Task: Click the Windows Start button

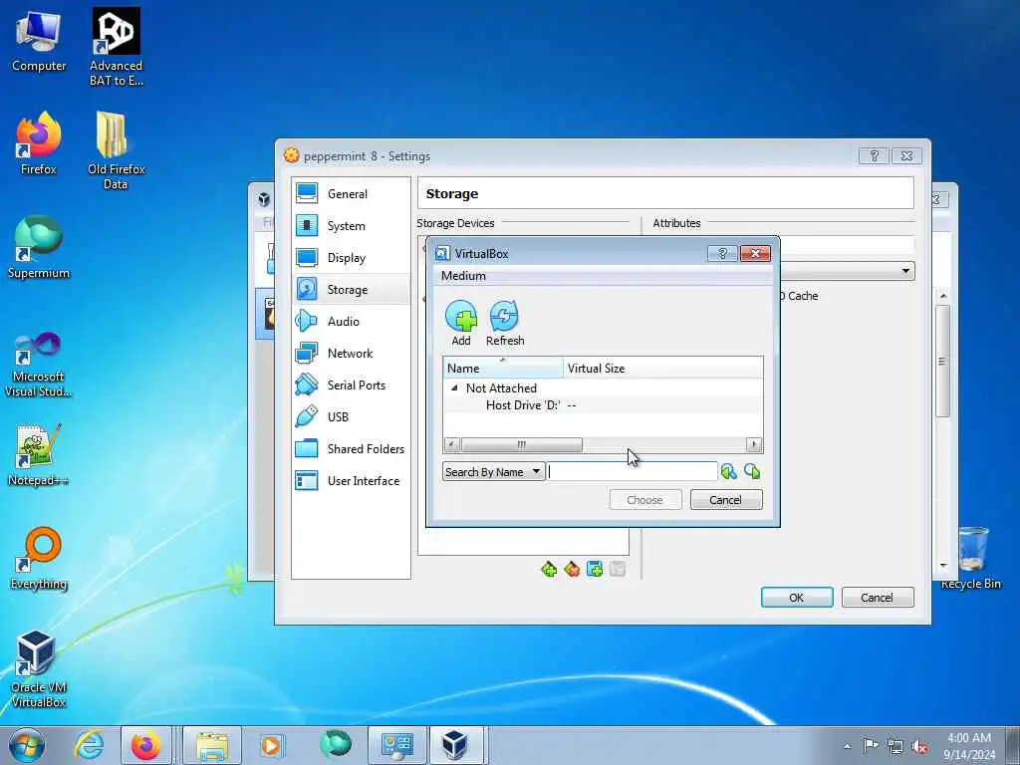Action: coord(27,745)
